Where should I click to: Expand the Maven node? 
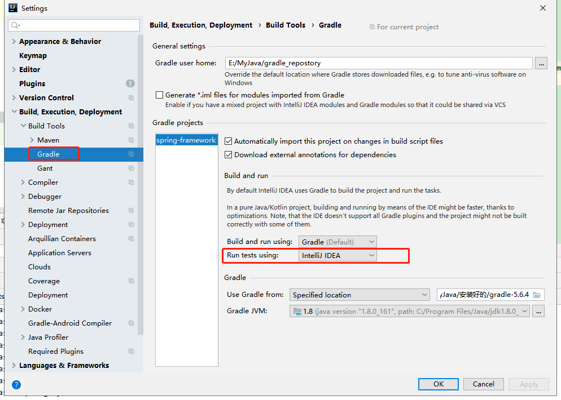(32, 140)
